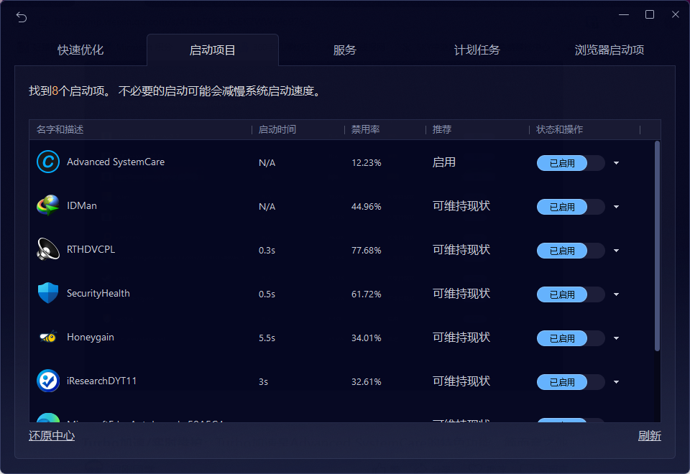Screen dimensions: 690x474
Task: Toggle the IDMan enabled switch
Action: (571, 207)
